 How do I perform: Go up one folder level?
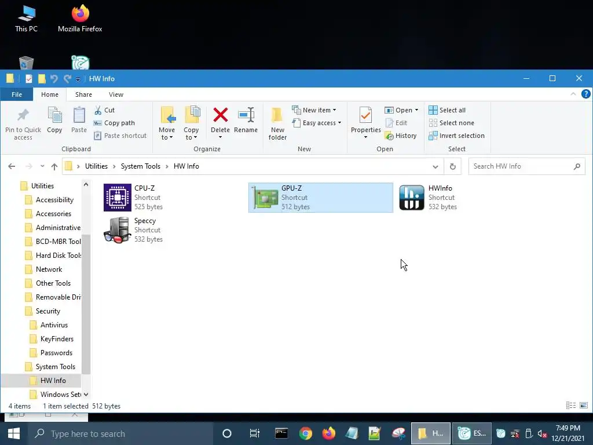pos(54,166)
